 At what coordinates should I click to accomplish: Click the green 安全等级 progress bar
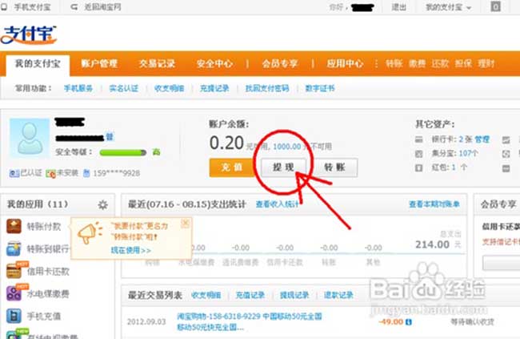pos(122,152)
